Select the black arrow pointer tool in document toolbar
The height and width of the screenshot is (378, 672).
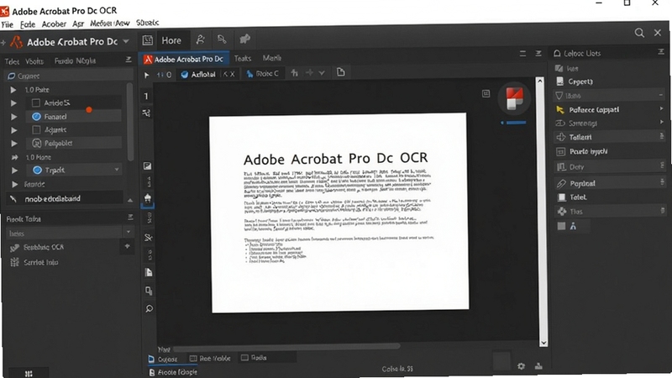click(x=146, y=75)
